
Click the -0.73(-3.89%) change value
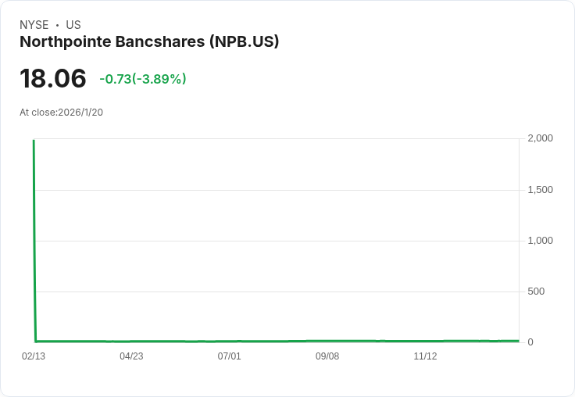(143, 79)
